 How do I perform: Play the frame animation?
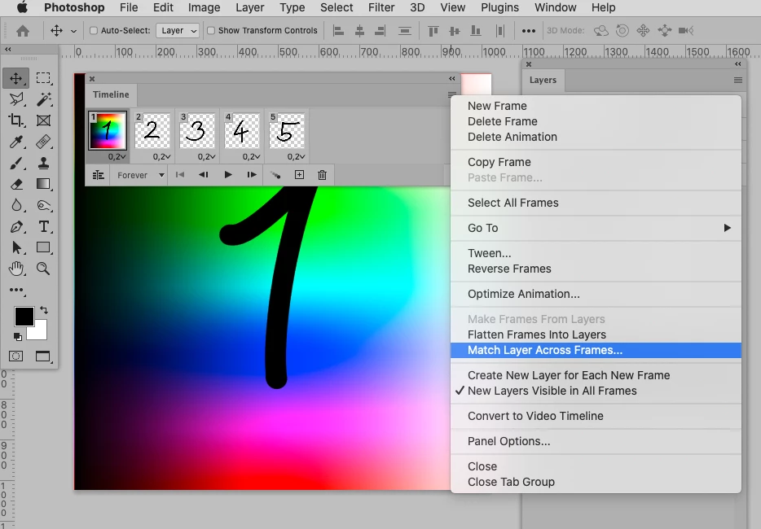[227, 175]
